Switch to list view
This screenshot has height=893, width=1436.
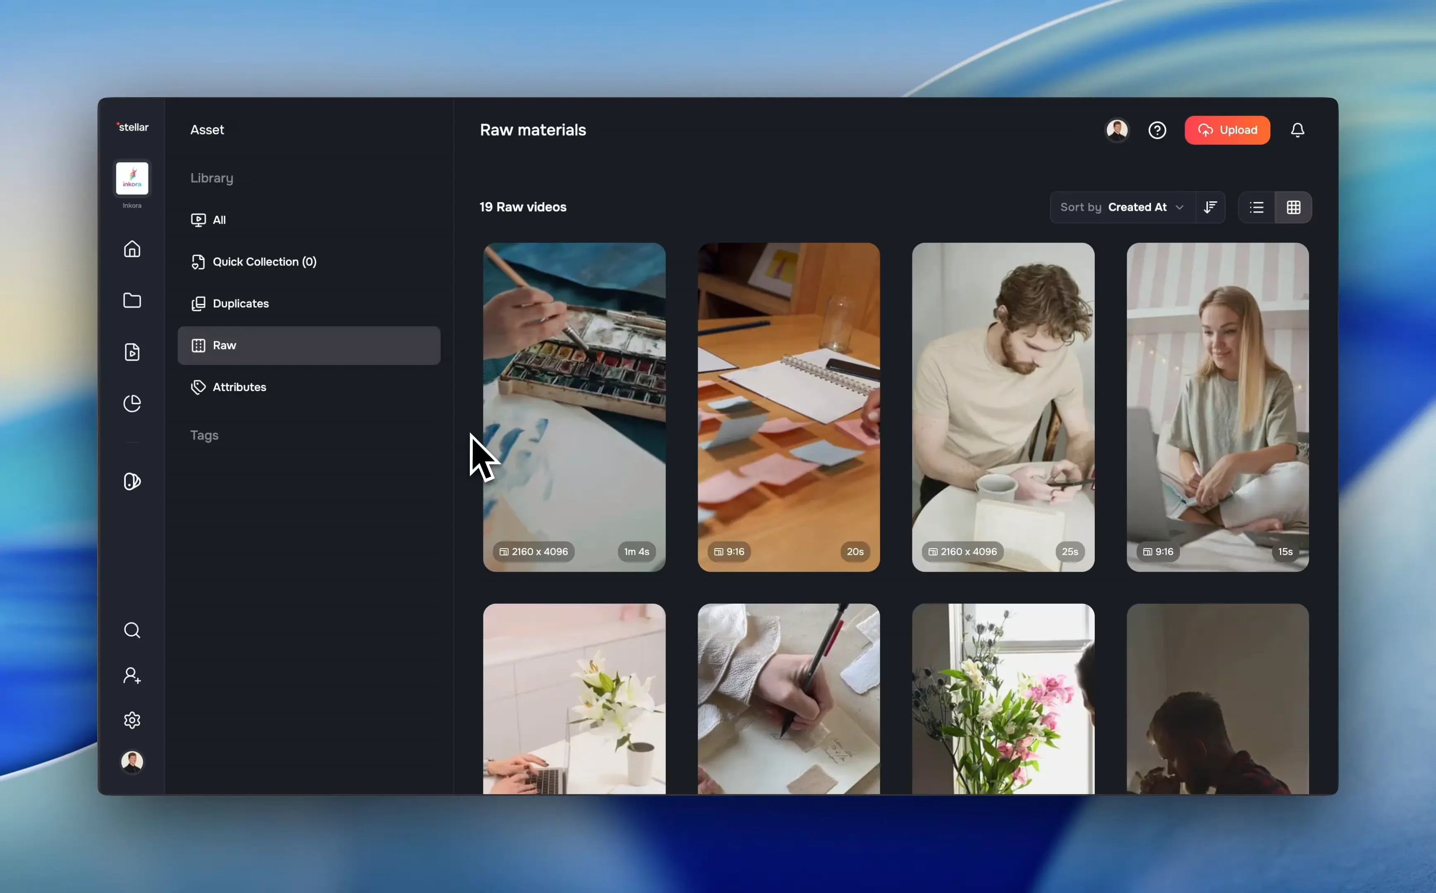[x=1256, y=207]
